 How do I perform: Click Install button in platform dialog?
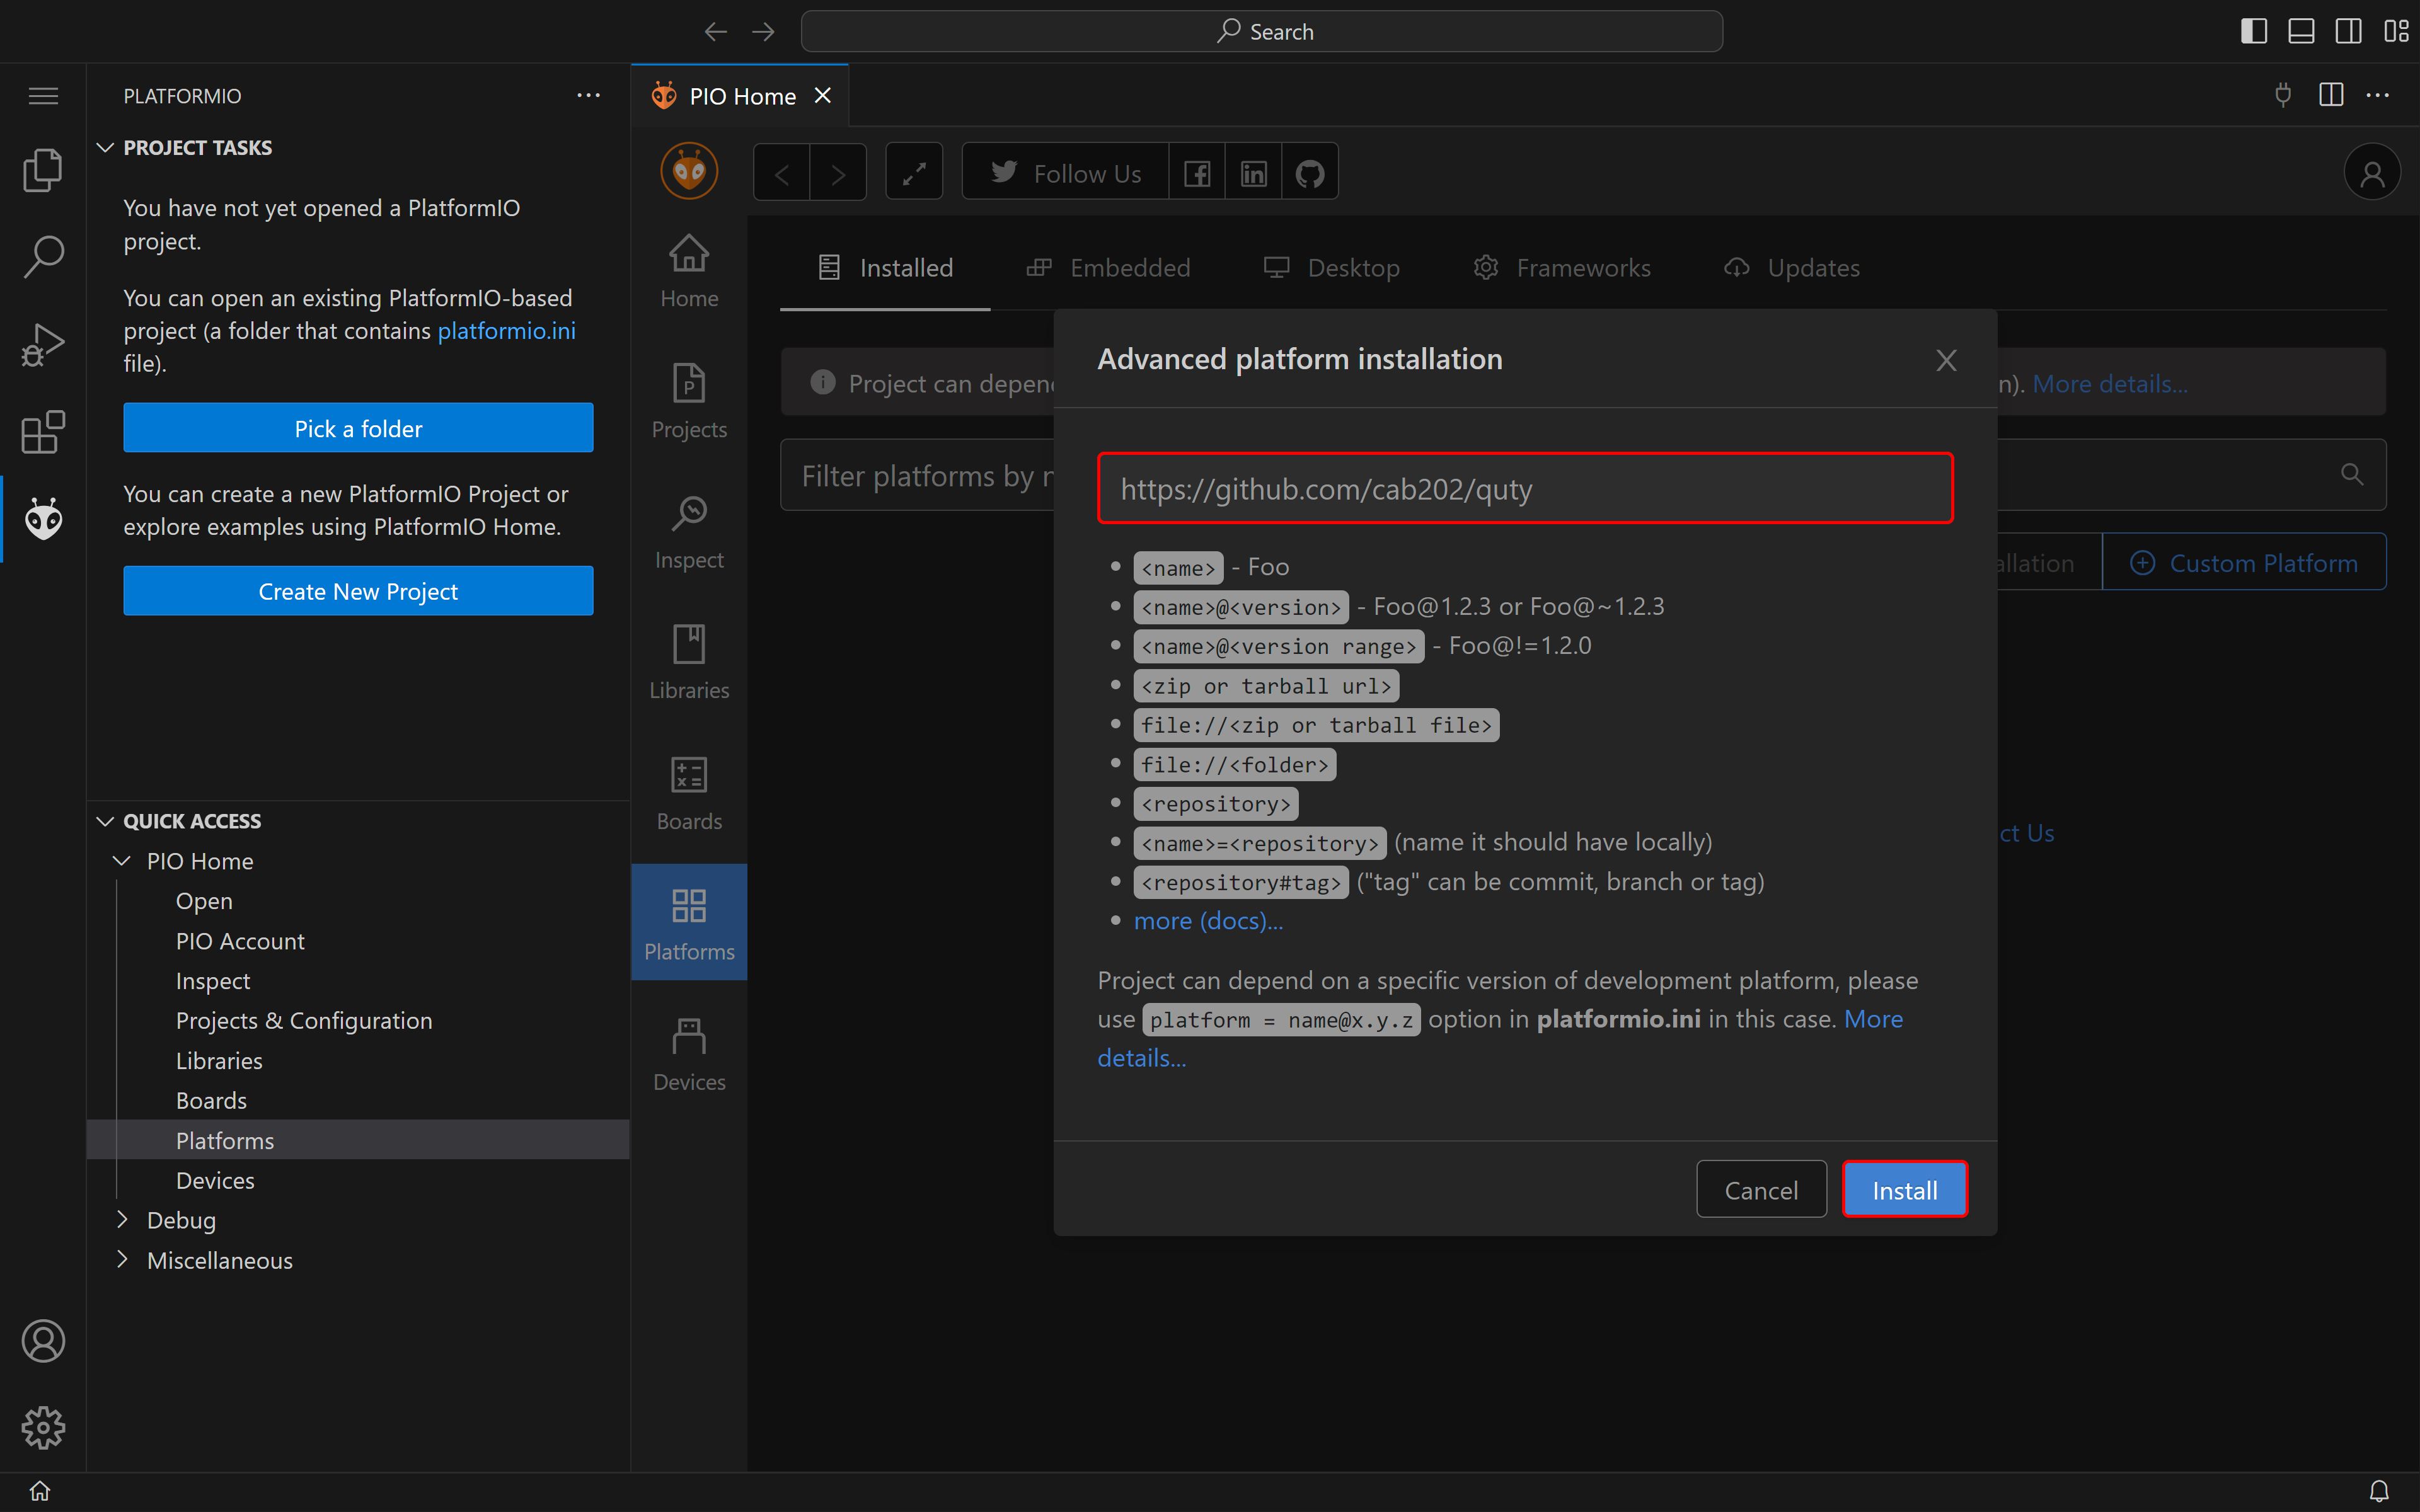(x=1904, y=1189)
